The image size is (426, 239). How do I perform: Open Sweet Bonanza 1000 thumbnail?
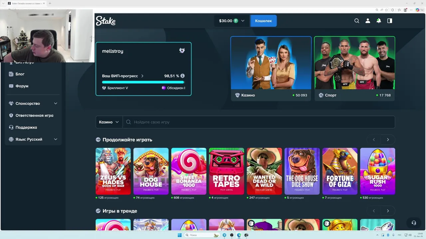click(189, 171)
